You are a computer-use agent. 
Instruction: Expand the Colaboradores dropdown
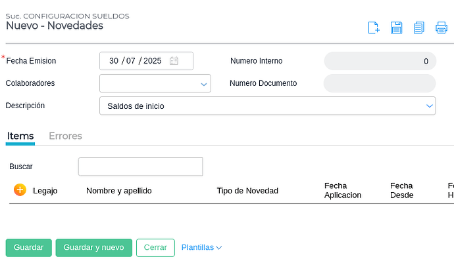pos(203,84)
